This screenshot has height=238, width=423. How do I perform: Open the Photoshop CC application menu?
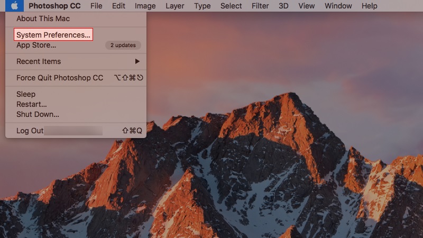(54, 6)
